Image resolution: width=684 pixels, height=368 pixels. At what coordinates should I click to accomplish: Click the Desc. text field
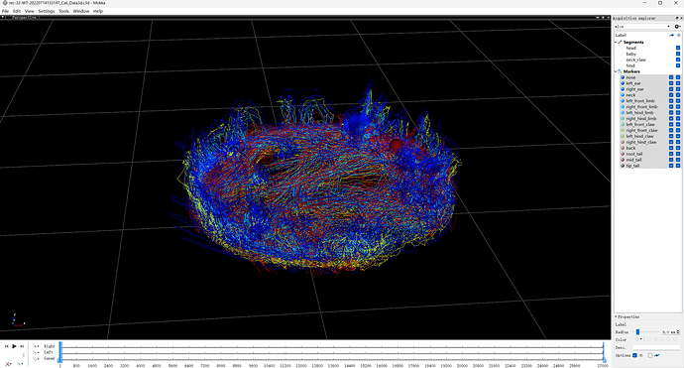[656, 347]
